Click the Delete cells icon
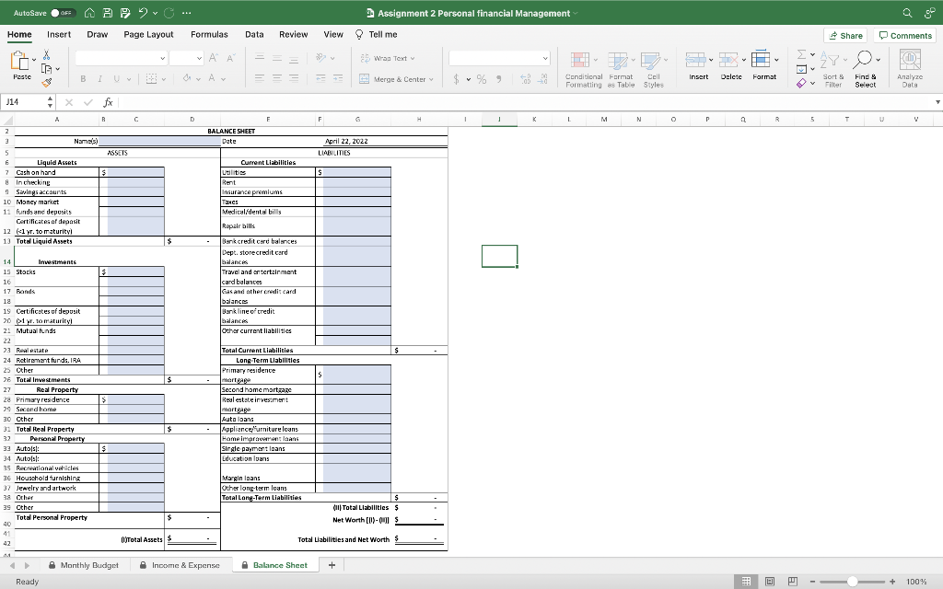Image resolution: width=943 pixels, height=589 pixels. [x=728, y=60]
